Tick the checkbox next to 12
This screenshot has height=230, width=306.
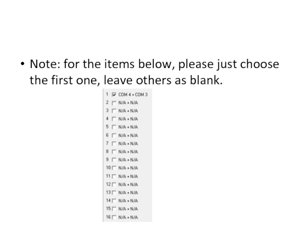click(x=114, y=184)
